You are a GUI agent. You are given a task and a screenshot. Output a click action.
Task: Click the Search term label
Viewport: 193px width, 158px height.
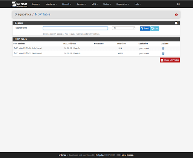[x=21, y=28]
